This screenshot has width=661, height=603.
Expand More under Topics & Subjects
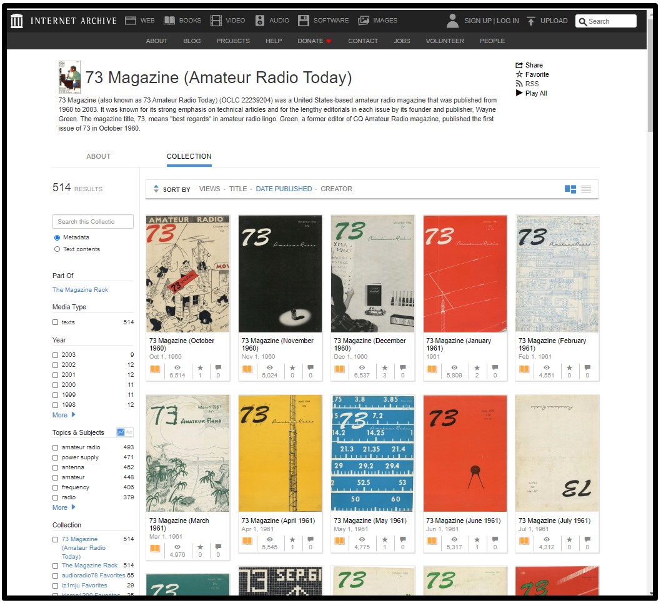pos(64,507)
